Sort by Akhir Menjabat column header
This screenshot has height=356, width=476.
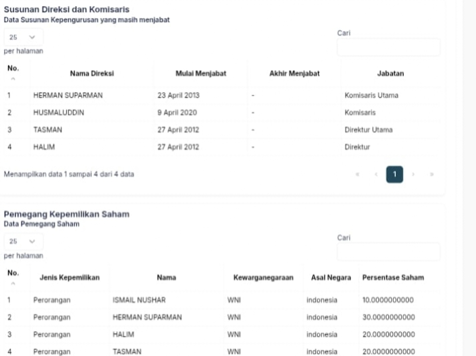[294, 73]
